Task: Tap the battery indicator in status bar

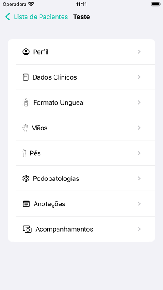Action: [156, 4]
